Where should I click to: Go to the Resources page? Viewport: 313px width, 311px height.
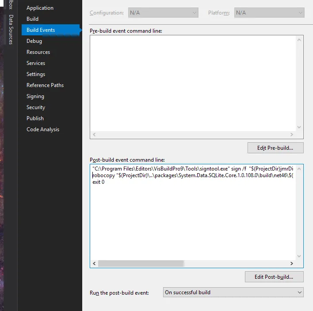click(x=38, y=52)
